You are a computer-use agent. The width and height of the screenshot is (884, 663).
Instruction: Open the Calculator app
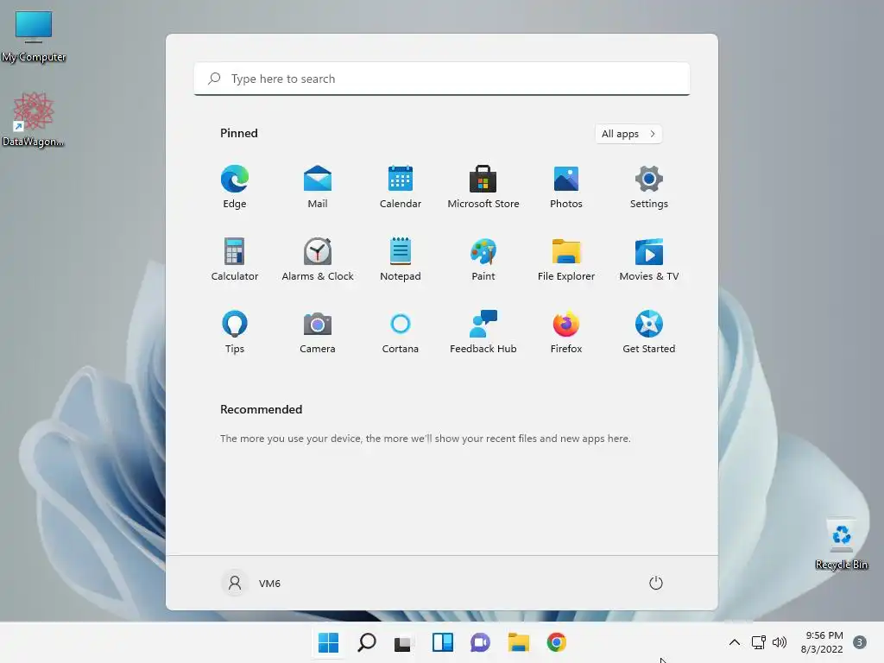click(235, 259)
